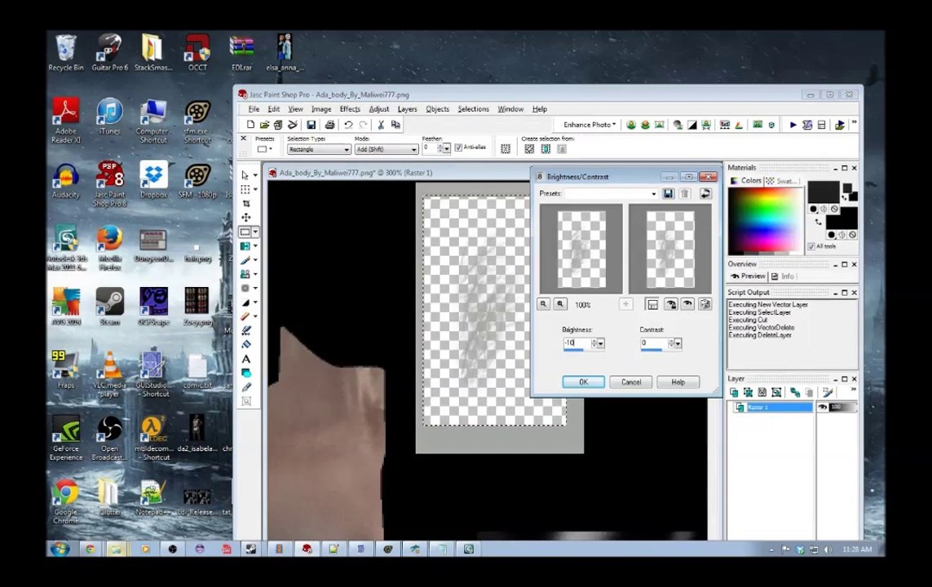Zoom out the dialog preview
This screenshot has width=932, height=587.
click(x=543, y=304)
